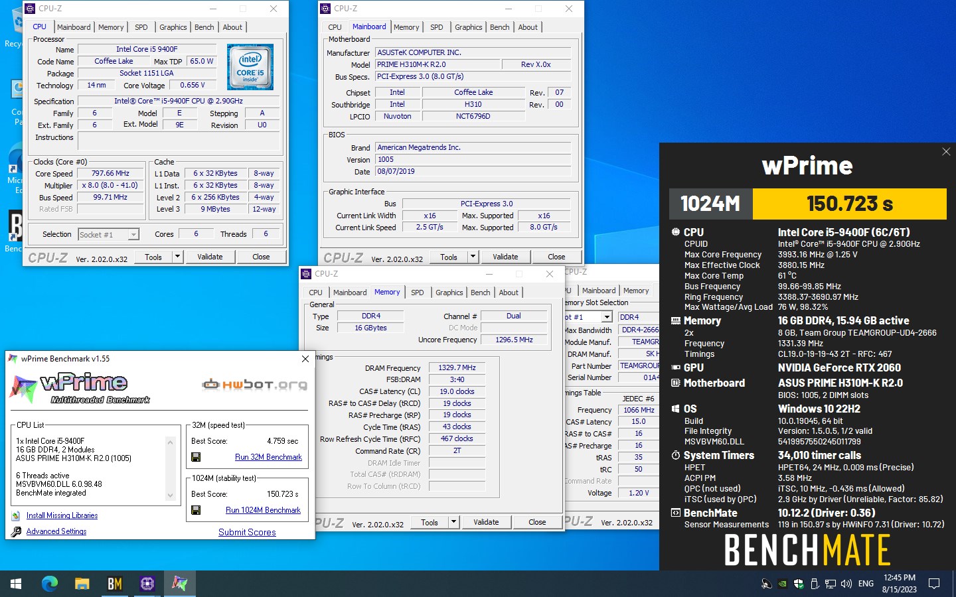
Task: Open Socket #1 selection dropdown
Action: point(133,235)
